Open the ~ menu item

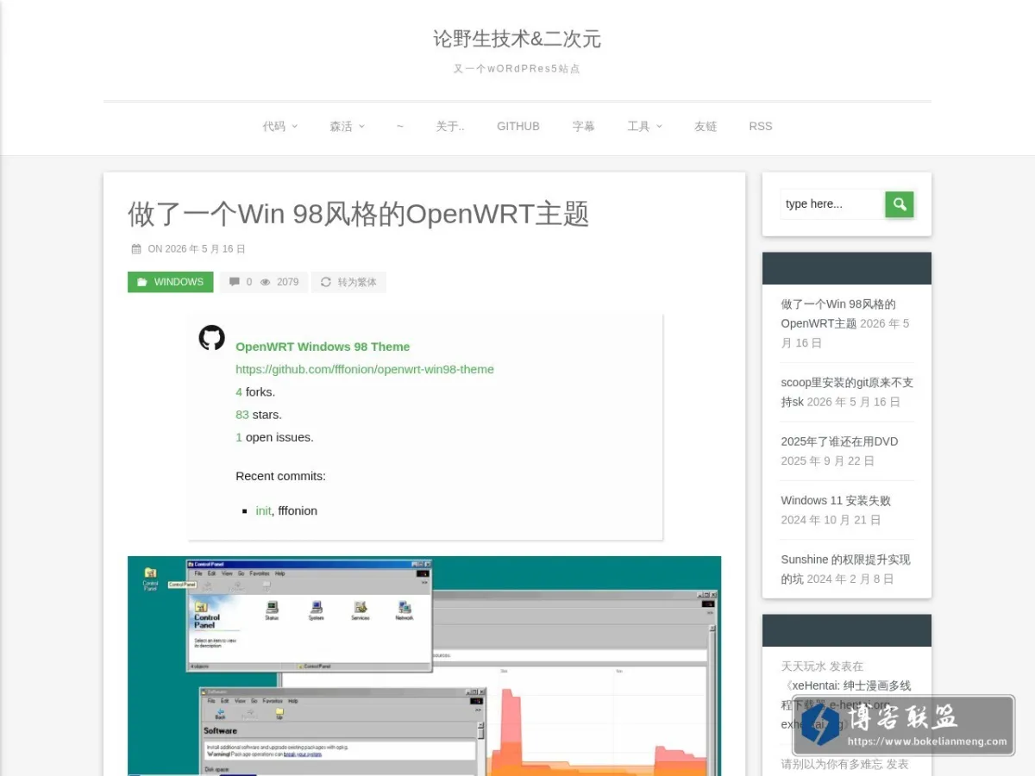400,126
